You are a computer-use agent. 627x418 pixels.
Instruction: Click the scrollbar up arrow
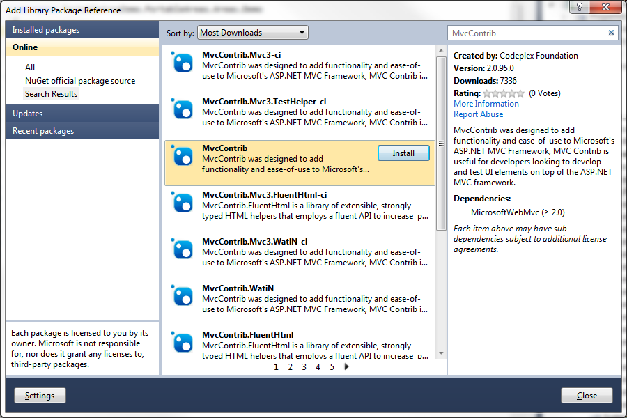pyautogui.click(x=441, y=50)
